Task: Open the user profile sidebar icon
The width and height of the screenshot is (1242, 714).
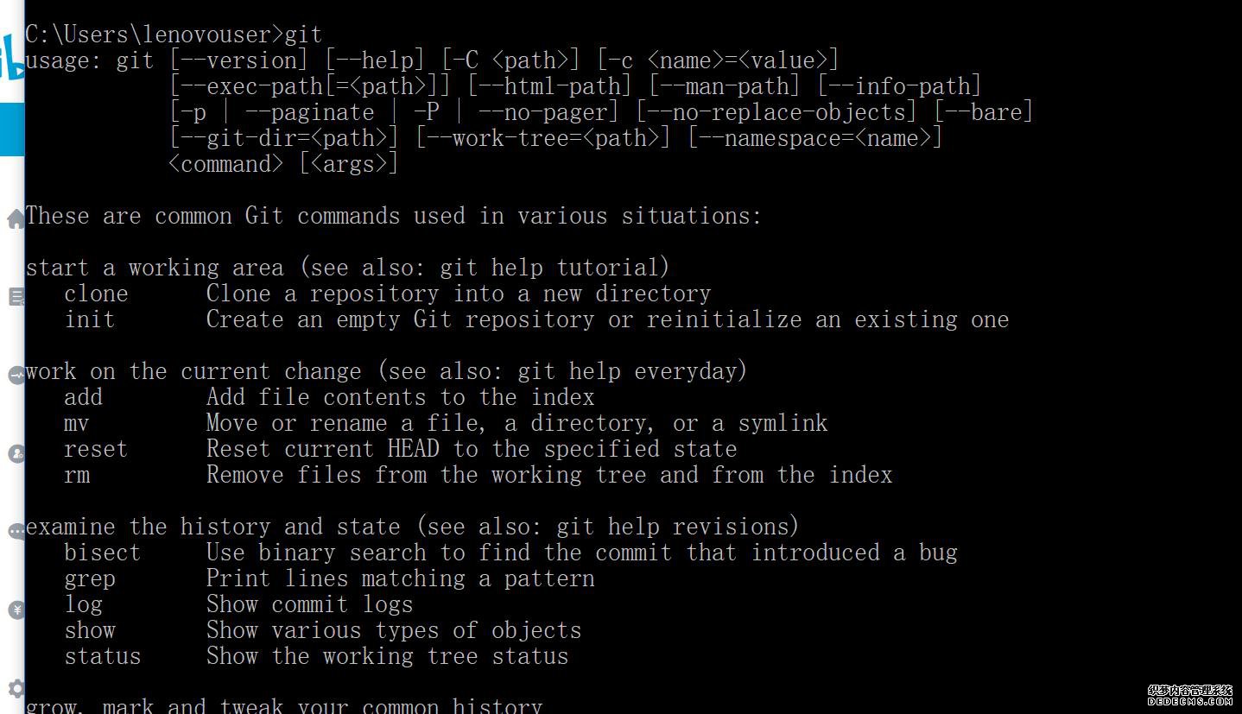Action: [15, 453]
